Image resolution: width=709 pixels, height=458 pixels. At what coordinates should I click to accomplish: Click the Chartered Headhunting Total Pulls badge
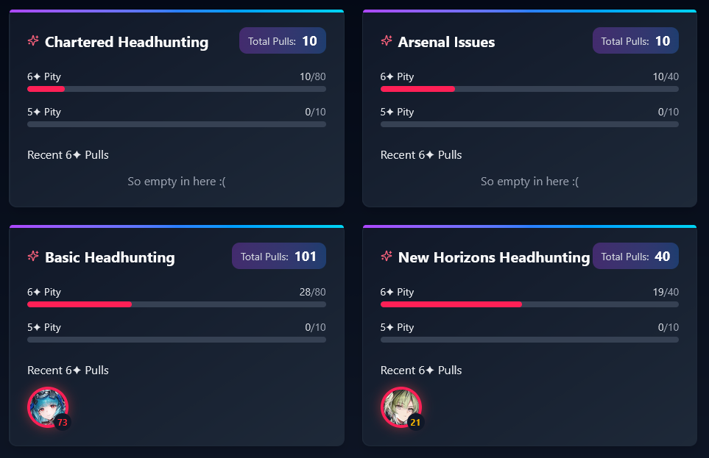point(283,40)
